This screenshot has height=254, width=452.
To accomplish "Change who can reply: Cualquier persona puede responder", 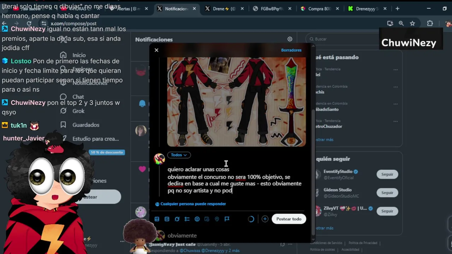I will 191,204.
